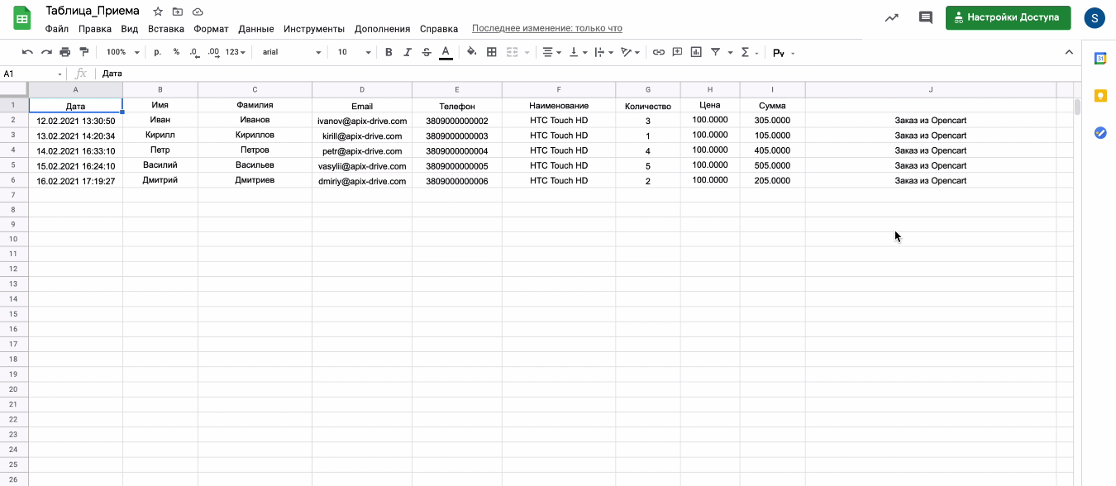
Task: Select column header D
Action: click(x=362, y=89)
